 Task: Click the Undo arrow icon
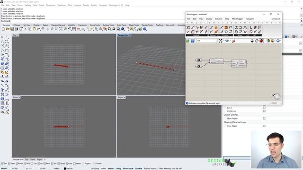coord(39,29)
